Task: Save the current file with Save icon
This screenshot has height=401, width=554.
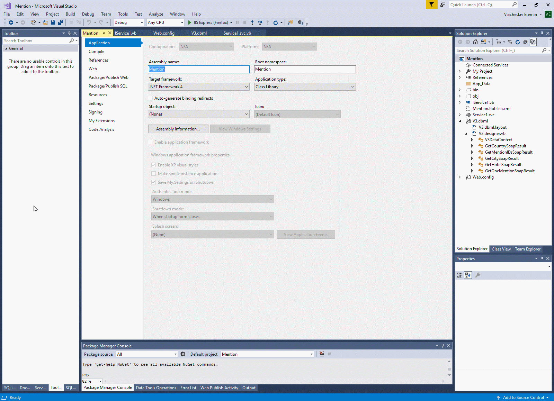Action: 53,22
